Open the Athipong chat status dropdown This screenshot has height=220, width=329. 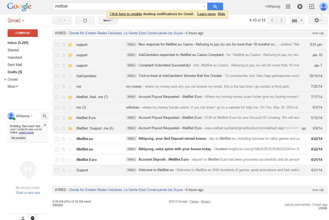tap(31, 116)
